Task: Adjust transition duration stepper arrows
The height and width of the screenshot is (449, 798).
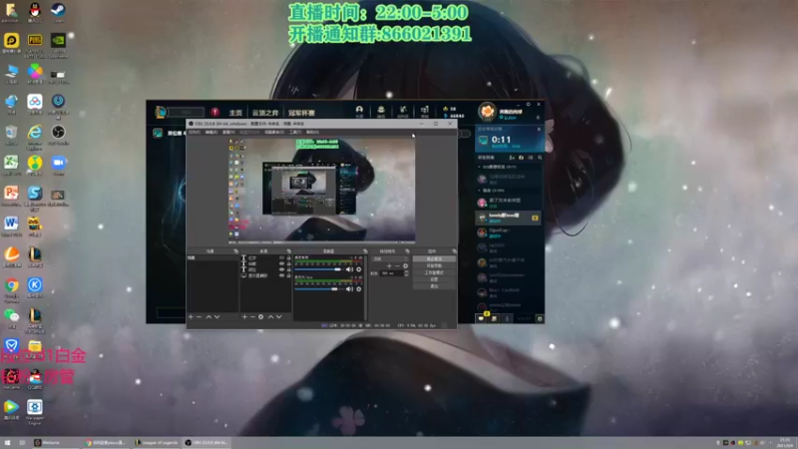Action: pos(406,273)
